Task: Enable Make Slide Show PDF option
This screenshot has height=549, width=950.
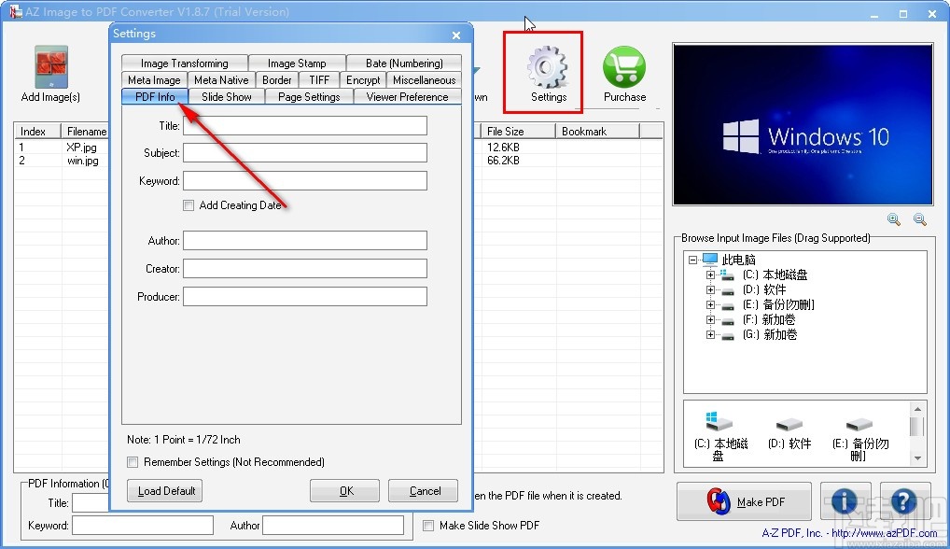Action: (x=428, y=525)
